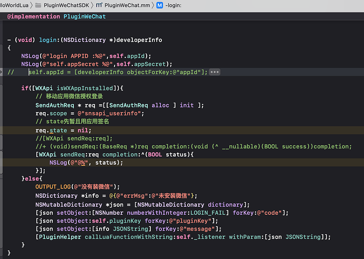Click the @implementation PluginWeChat line

point(56,16)
